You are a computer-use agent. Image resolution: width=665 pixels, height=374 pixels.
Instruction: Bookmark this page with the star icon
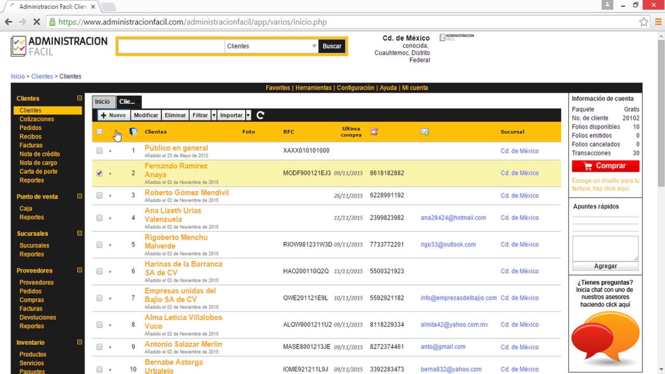tap(644, 22)
